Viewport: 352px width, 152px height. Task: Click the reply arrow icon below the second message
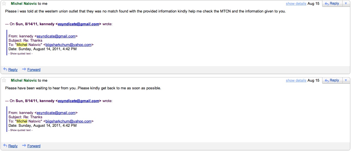[5, 146]
